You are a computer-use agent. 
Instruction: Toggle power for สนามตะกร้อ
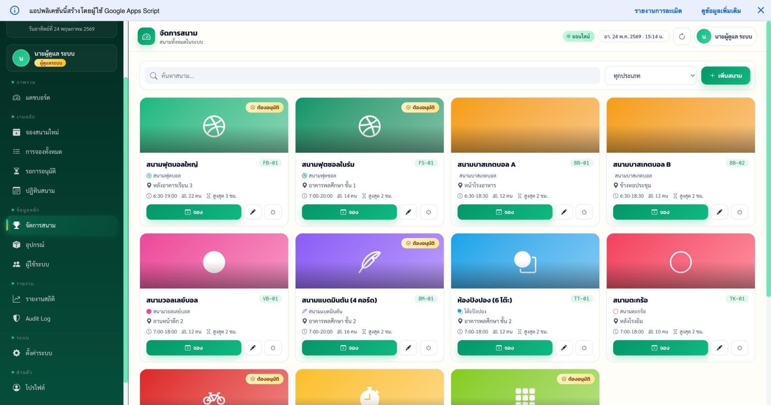[x=740, y=348]
